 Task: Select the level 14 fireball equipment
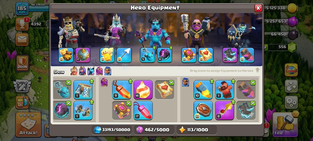pos(143,90)
